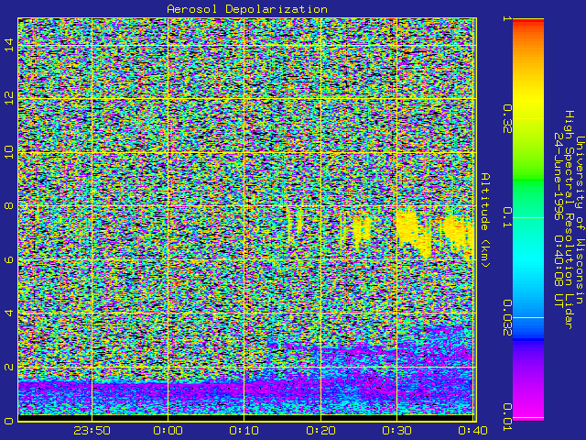This screenshot has height=440, width=586.
Task: Click the red top of the colorbar
Action: [x=528, y=23]
